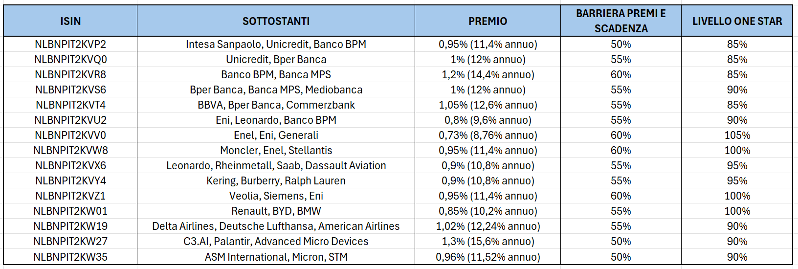Click the Kering, Burberry, Ralph Lauren cell

tap(276, 180)
